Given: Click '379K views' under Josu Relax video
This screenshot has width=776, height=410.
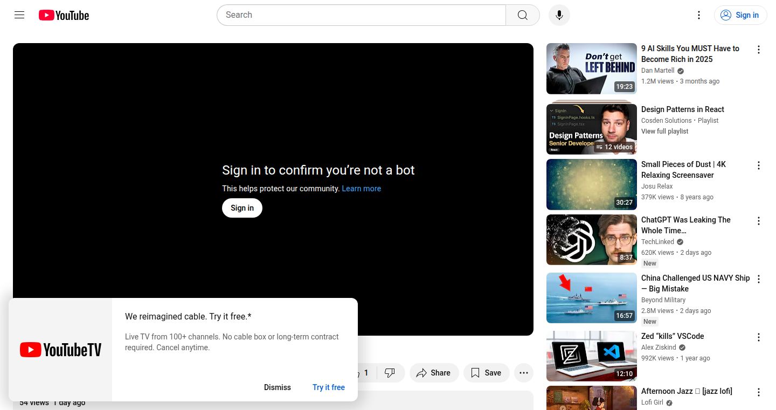Looking at the screenshot, I should 657,197.
